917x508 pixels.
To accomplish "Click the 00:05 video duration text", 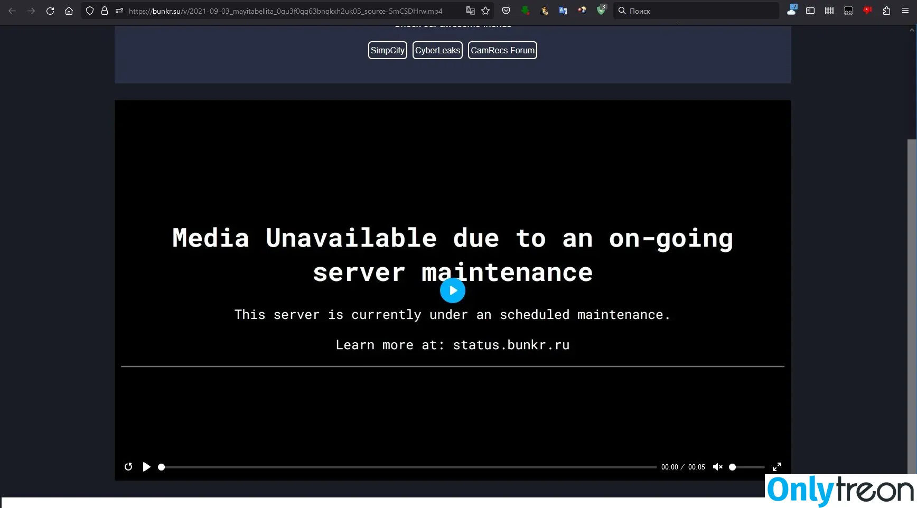I will pos(697,467).
